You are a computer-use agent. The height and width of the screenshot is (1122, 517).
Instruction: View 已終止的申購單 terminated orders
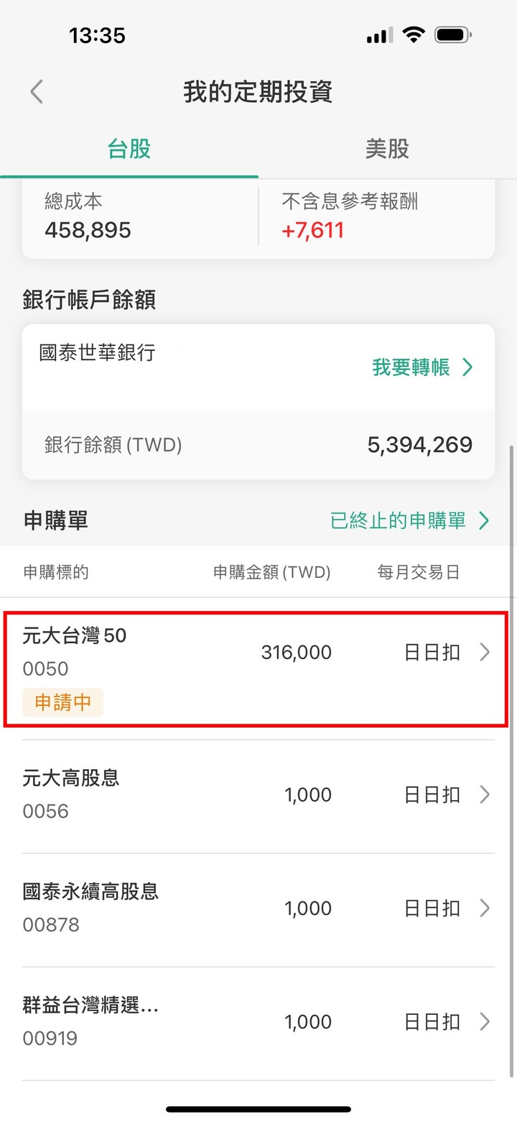click(410, 520)
